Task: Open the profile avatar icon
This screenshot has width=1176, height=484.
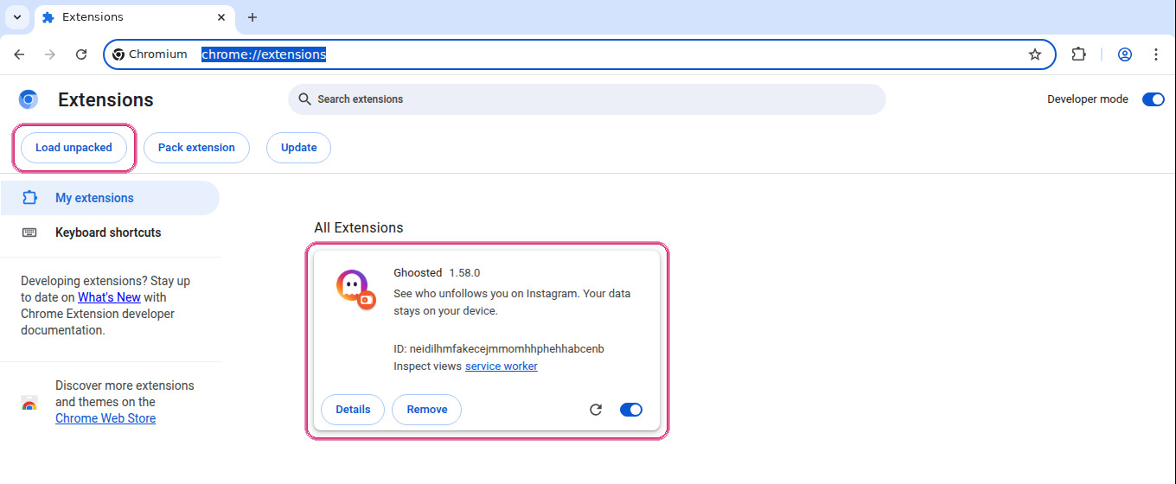Action: click(1125, 54)
